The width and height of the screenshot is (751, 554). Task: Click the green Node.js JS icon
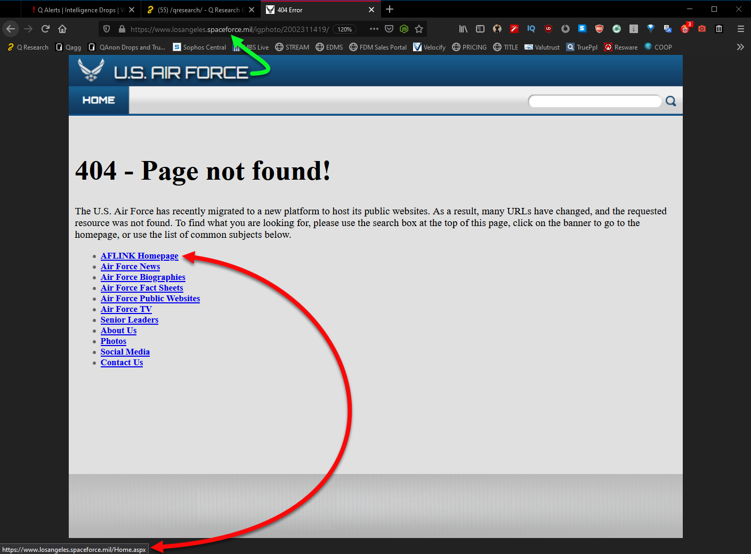pos(404,29)
